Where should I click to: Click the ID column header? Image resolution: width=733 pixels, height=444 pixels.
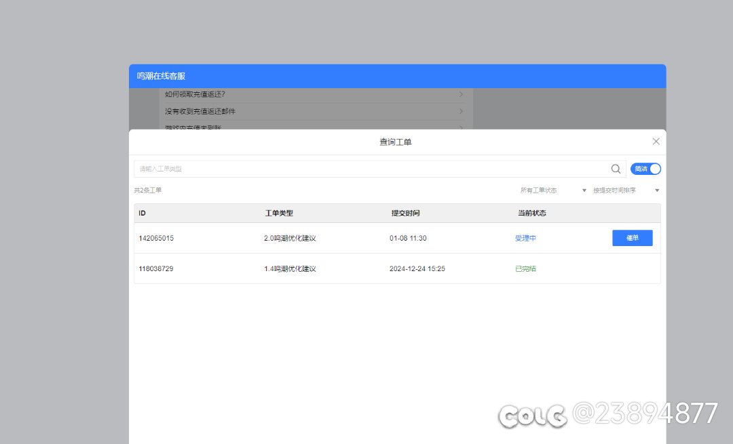click(142, 214)
